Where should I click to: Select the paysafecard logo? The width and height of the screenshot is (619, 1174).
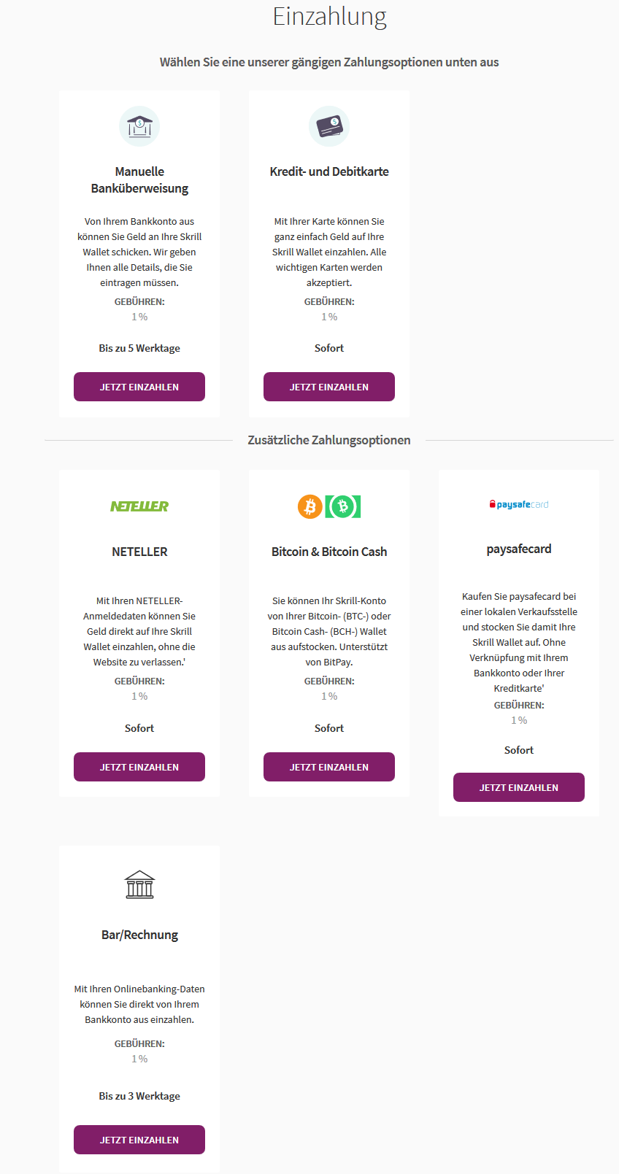click(x=519, y=504)
